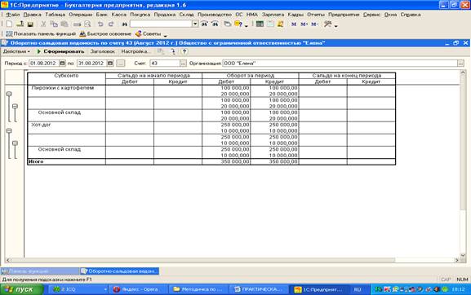Switch to Оборотно-сальдовая ведомость window tab

tap(119, 271)
